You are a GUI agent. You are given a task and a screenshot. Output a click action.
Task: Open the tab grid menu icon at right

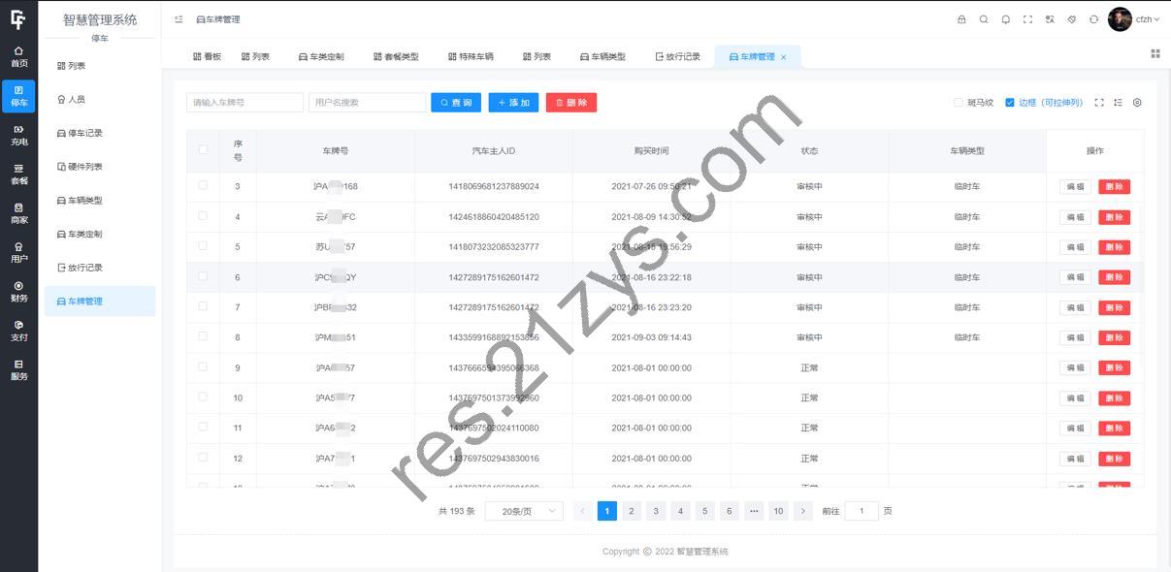(1155, 54)
